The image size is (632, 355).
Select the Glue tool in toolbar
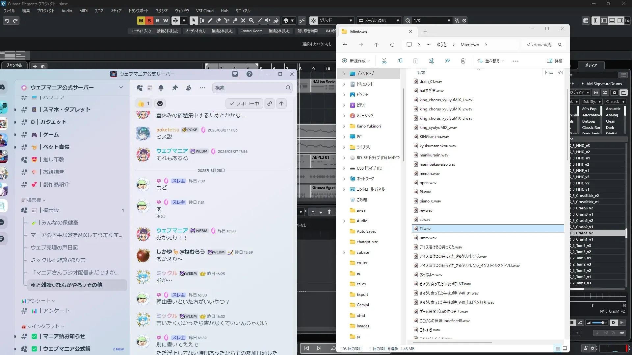click(235, 20)
